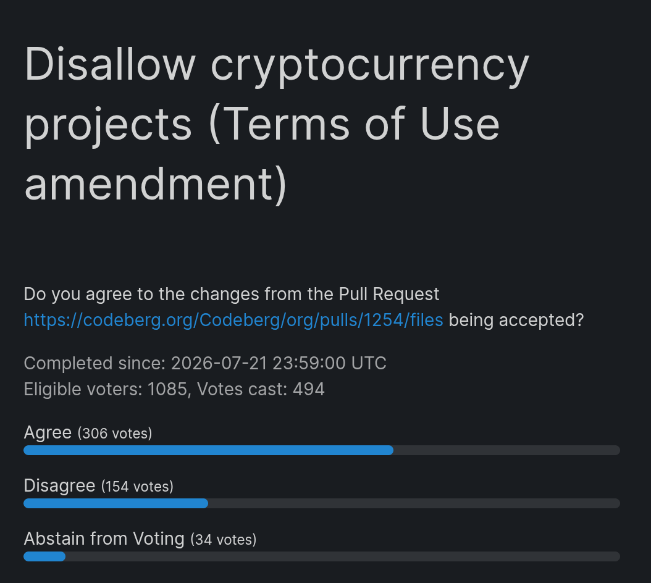This screenshot has height=583, width=651.
Task: Click the 'Votes cast: 494' text
Action: pos(261,390)
